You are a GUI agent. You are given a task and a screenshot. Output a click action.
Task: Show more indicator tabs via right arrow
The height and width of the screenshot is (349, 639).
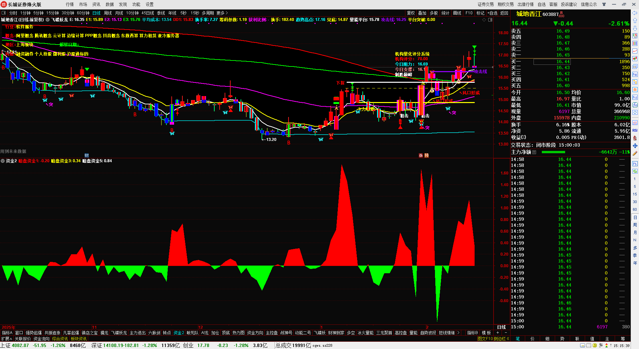[x=458, y=333]
